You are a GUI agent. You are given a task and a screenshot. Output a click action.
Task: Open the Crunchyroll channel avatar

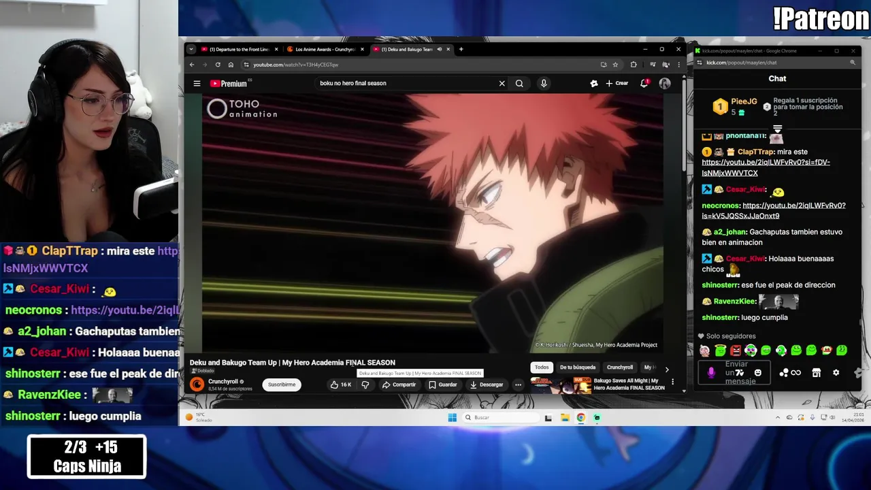tap(197, 385)
